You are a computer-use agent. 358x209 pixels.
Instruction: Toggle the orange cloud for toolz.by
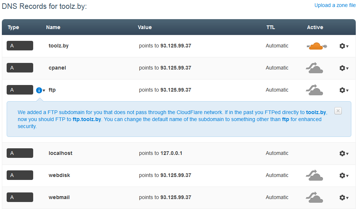(316, 46)
